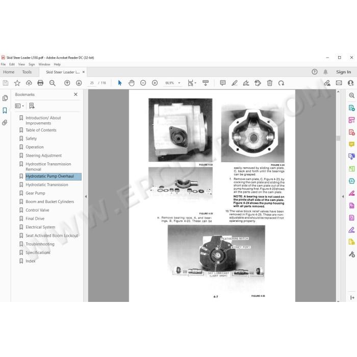Activate the hand pan tool
This screenshot has height=357, width=357.
132,83
